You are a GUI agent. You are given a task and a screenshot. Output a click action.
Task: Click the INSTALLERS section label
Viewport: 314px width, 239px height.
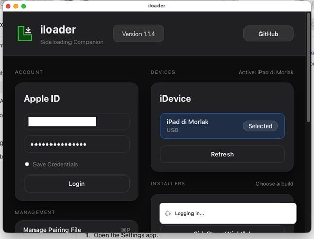click(168, 184)
